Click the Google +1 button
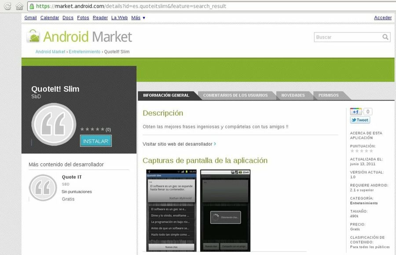The height and width of the screenshot is (255, 396). pos(356,111)
